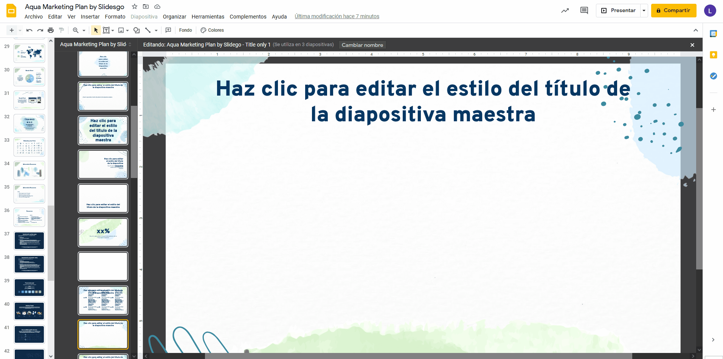
Task: Open the Ayuda menu
Action: pyautogui.click(x=279, y=17)
